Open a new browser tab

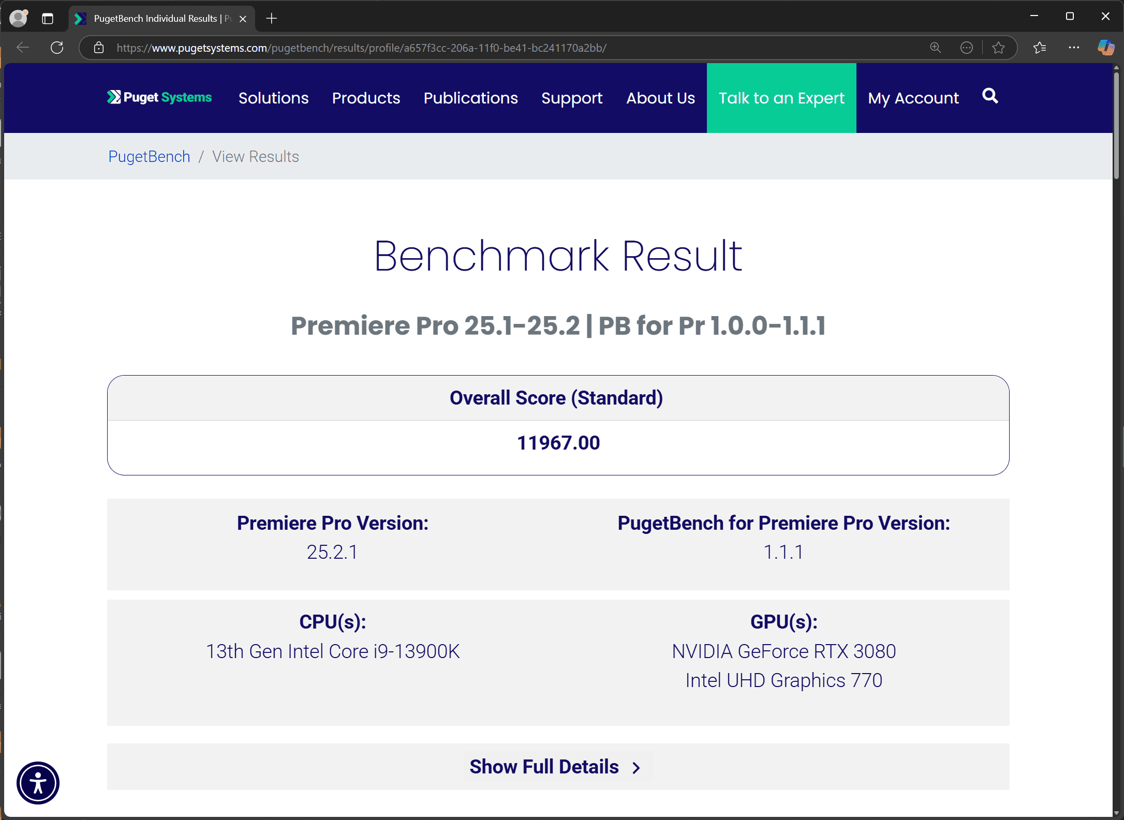(271, 18)
